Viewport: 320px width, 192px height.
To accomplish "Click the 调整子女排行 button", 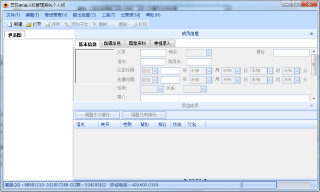I will click(98, 115).
